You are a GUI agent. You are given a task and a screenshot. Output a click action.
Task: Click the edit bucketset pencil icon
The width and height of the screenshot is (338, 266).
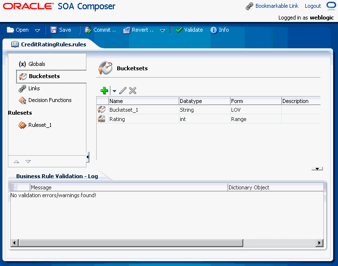(x=123, y=91)
